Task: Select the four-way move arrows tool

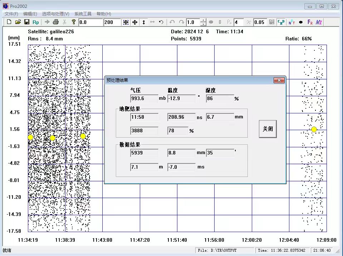Action: [135, 22]
